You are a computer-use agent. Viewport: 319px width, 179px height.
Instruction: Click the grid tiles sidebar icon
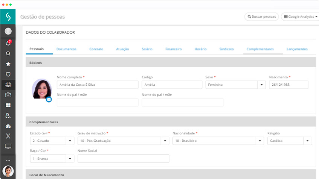(x=8, y=105)
